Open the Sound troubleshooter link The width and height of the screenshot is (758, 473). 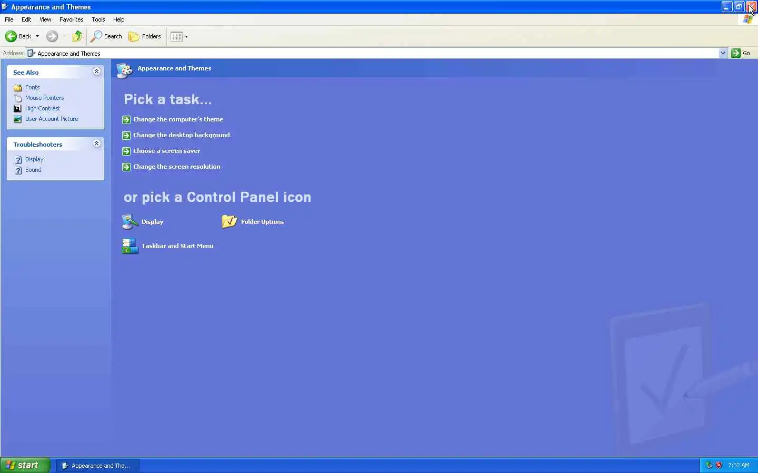(x=33, y=170)
